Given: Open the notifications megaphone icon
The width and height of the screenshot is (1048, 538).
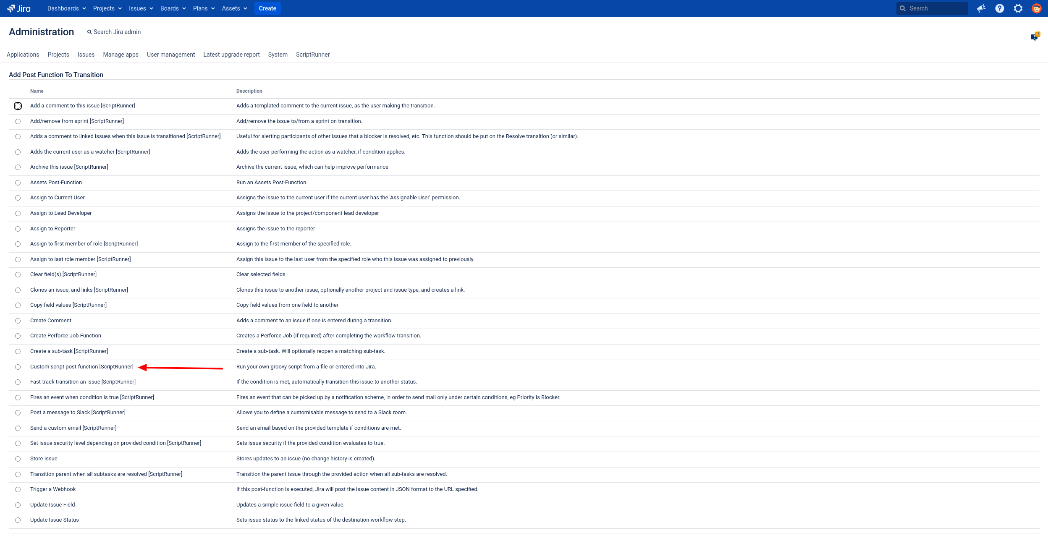Looking at the screenshot, I should tap(981, 8).
